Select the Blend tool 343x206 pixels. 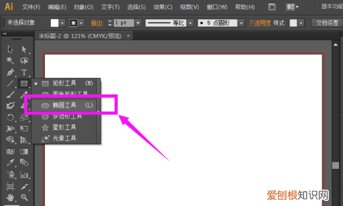click(24, 163)
